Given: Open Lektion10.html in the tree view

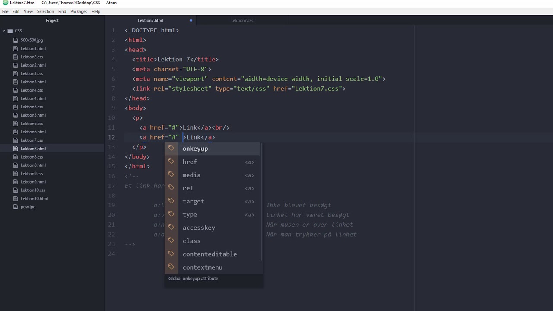Looking at the screenshot, I should (x=34, y=198).
